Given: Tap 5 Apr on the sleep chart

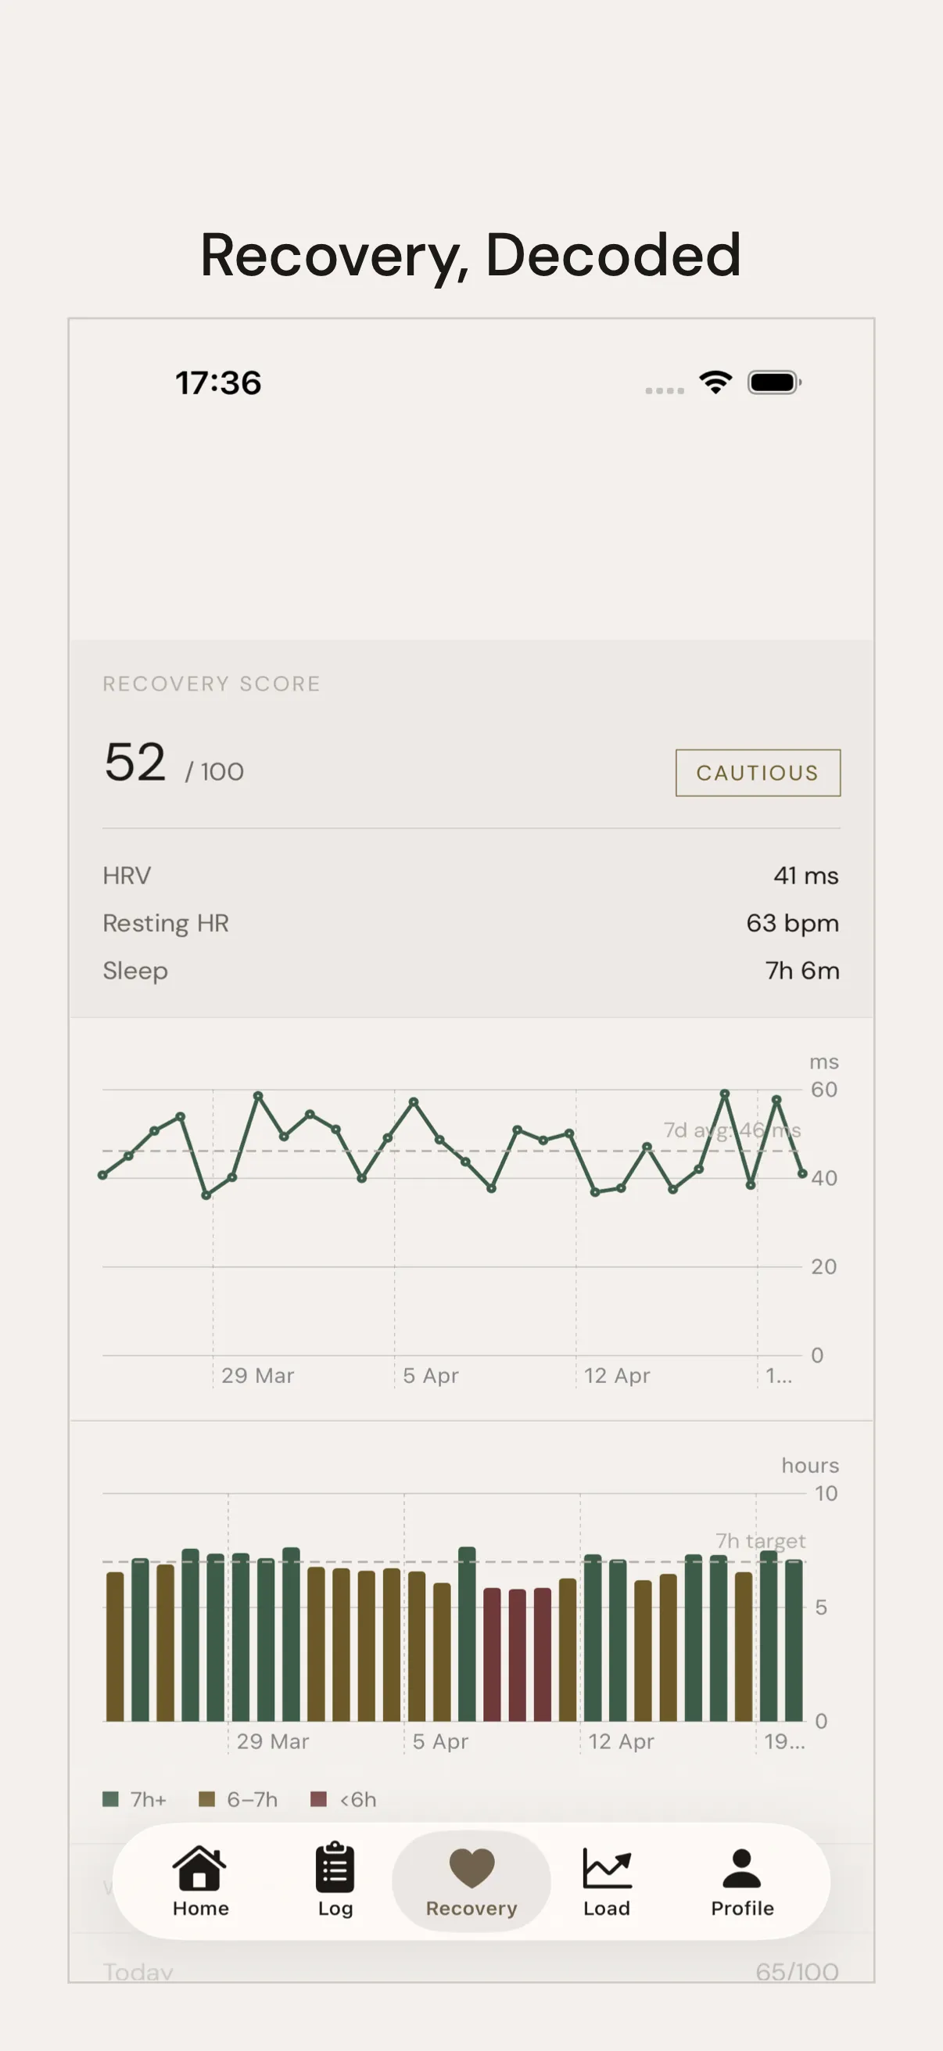Looking at the screenshot, I should [x=440, y=1741].
